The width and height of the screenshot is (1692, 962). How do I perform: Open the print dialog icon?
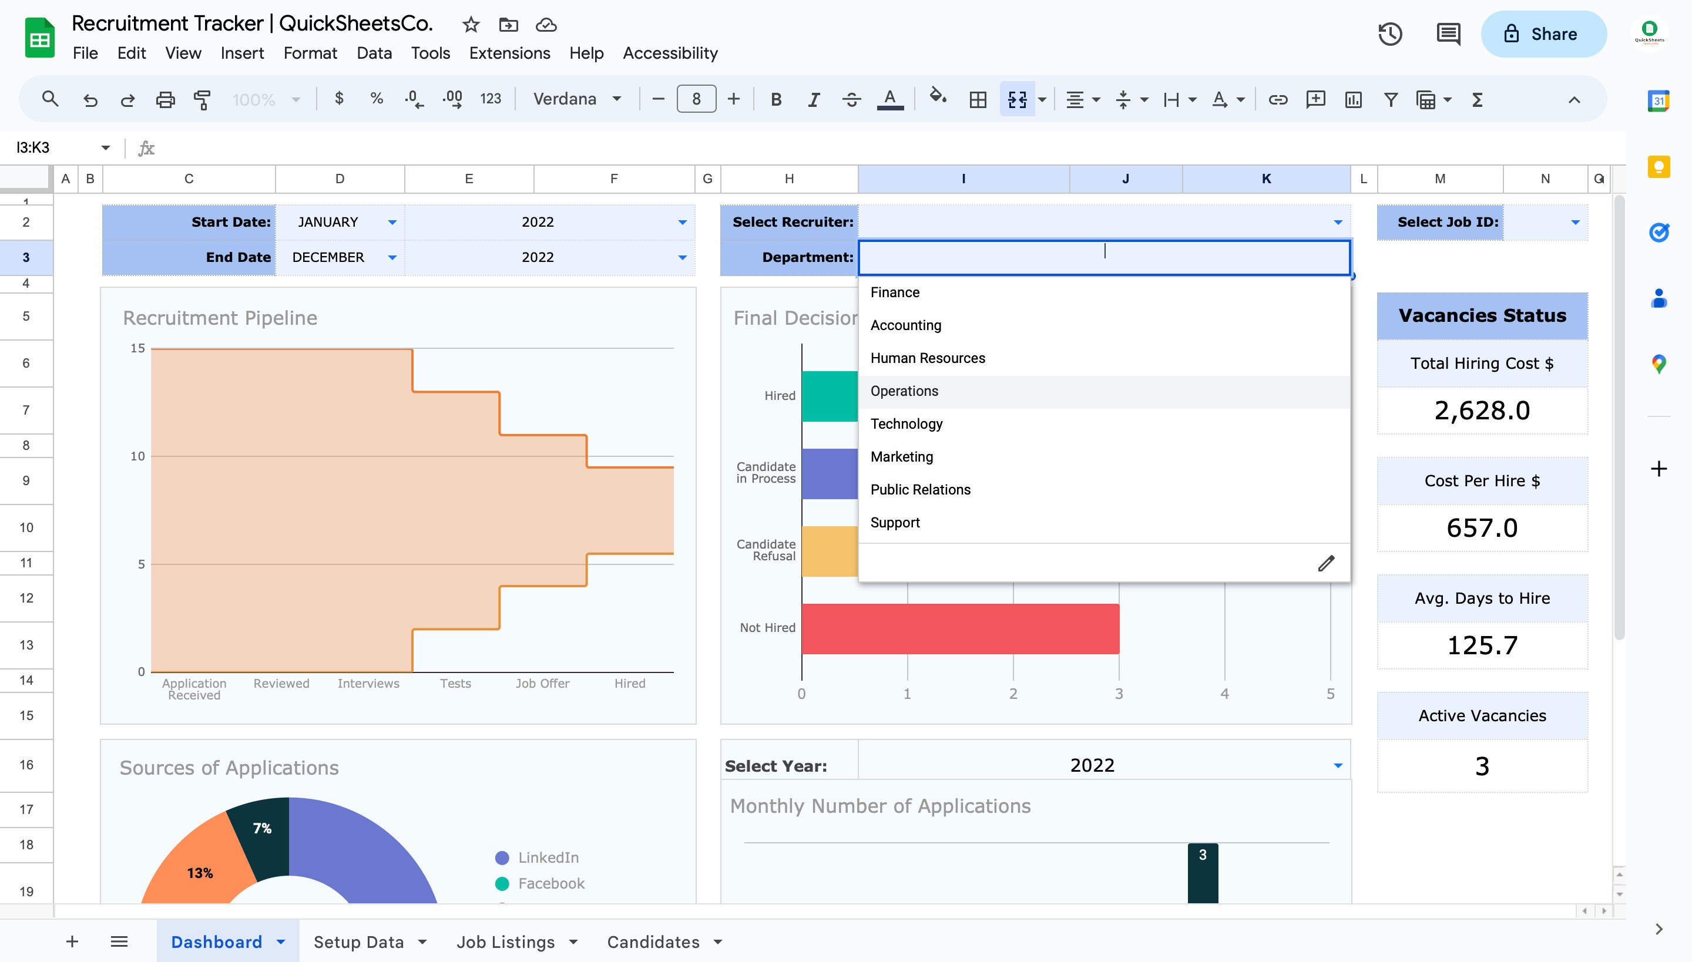(165, 99)
